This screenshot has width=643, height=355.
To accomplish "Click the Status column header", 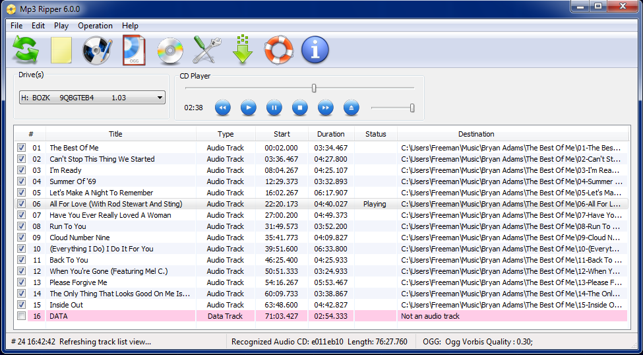I will [376, 134].
